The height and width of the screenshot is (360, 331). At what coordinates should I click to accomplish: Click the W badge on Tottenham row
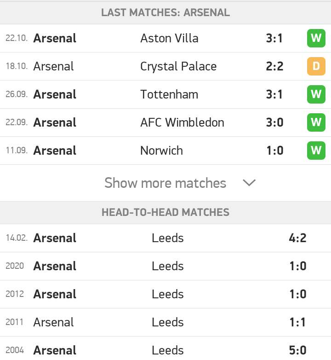[316, 94]
